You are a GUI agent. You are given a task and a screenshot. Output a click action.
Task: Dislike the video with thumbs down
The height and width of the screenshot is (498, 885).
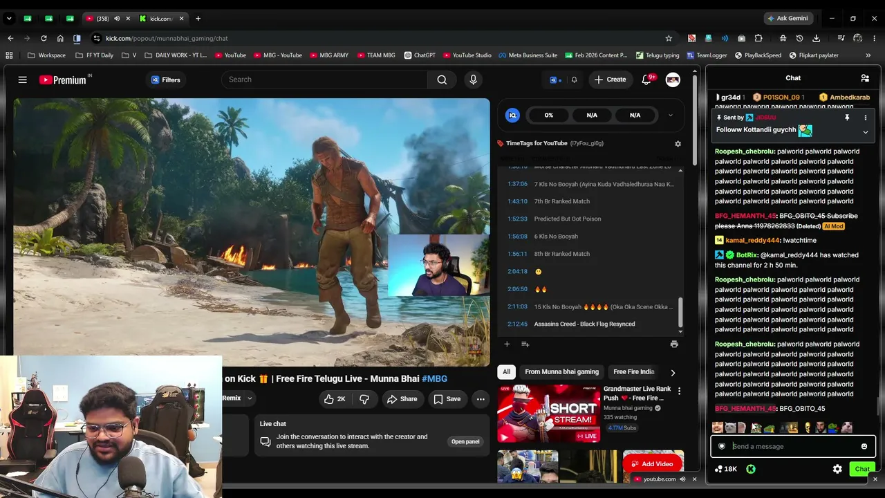[x=364, y=399]
